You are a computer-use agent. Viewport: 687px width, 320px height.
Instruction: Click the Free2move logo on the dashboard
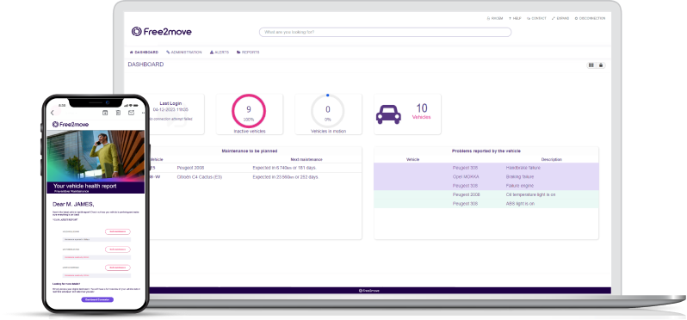click(x=161, y=32)
